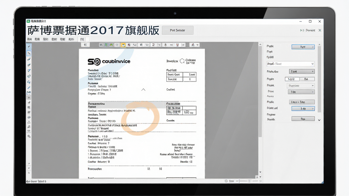
Task: Click the bottom gray button in the right panel
Action: pyautogui.click(x=303, y=119)
